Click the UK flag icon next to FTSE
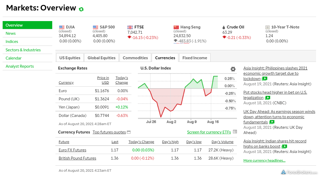Viewport: 324px width, 178px height. [130, 27]
